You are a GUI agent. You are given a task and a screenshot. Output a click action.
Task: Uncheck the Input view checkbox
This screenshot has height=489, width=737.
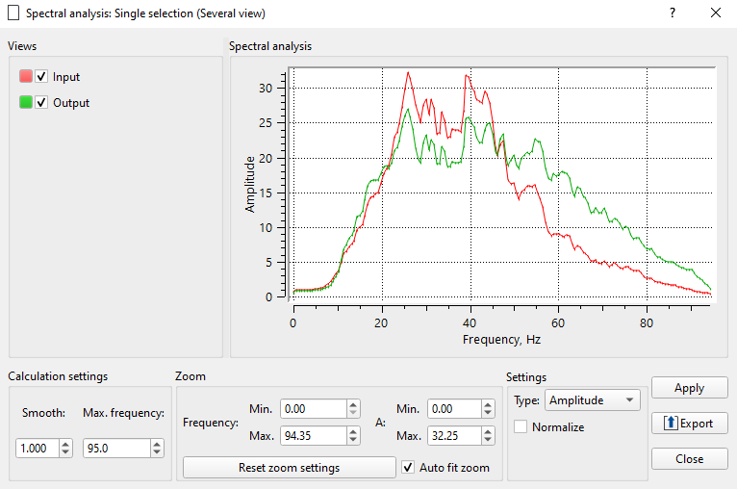41,77
